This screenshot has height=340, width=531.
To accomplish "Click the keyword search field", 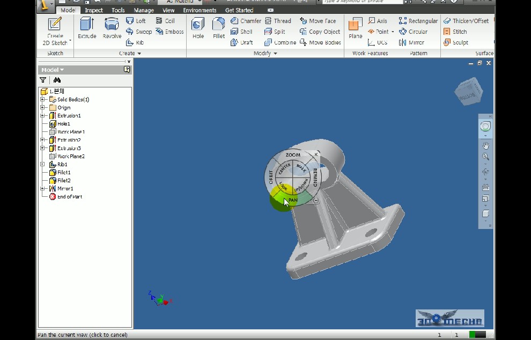I will pyautogui.click(x=362, y=2).
